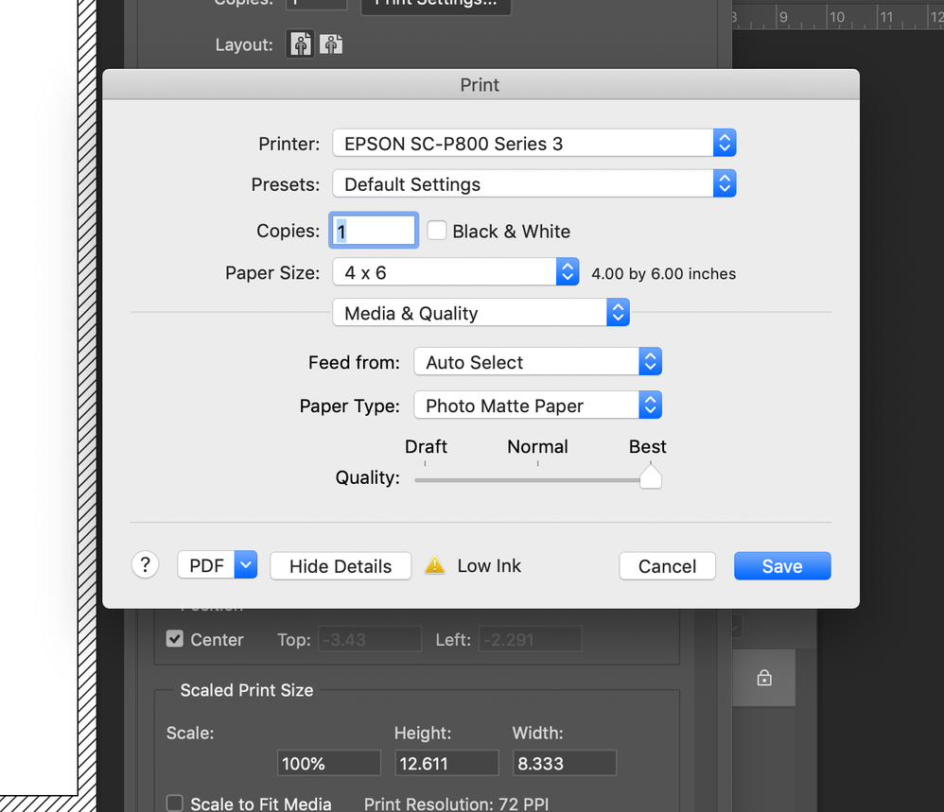Viewport: 944px width, 812px height.
Task: Click the 'Best' quality label
Action: [647, 446]
